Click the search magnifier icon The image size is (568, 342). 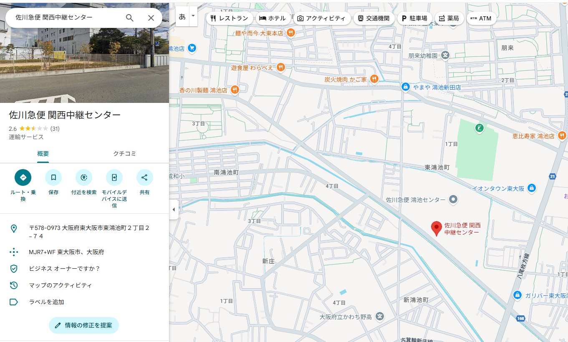coord(130,17)
